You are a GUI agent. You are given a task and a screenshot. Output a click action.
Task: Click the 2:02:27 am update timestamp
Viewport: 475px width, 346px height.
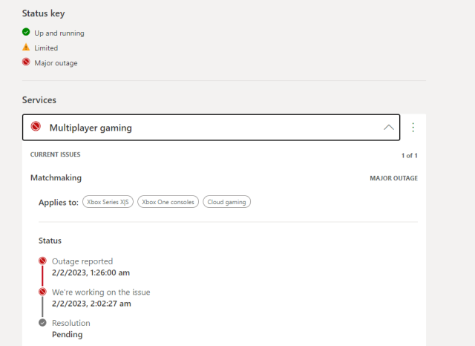[91, 304]
